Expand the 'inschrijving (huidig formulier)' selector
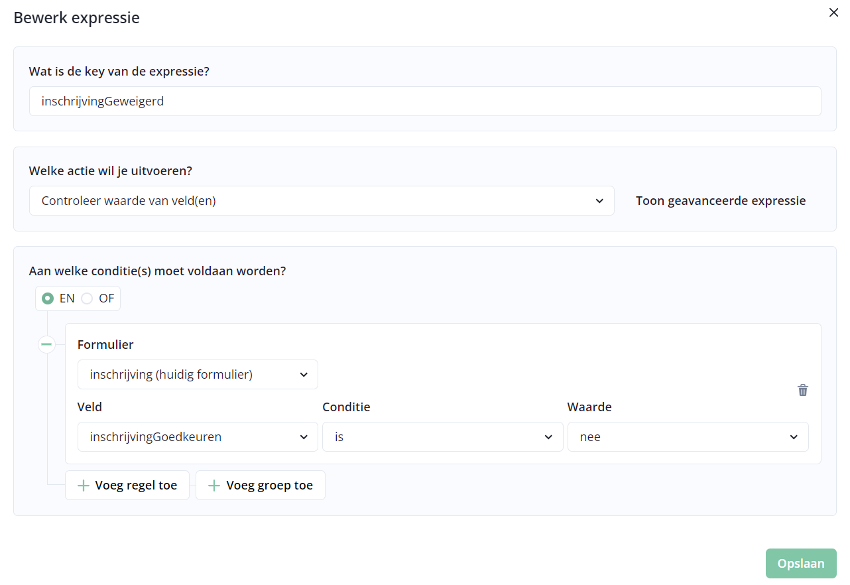The height and width of the screenshot is (585, 850). pyautogui.click(x=197, y=375)
